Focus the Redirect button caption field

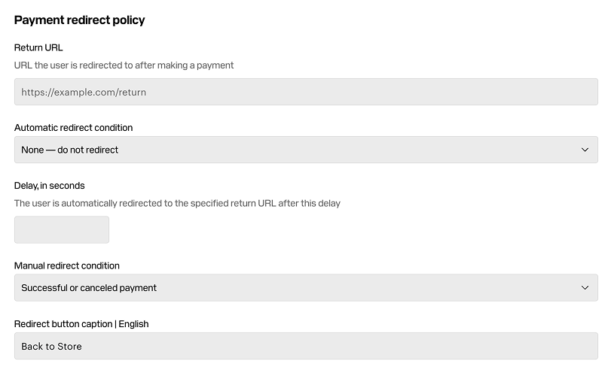(x=306, y=346)
